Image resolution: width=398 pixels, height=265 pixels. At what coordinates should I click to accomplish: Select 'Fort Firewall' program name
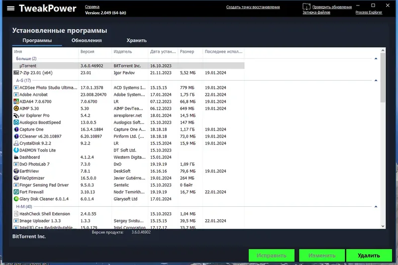(31, 192)
